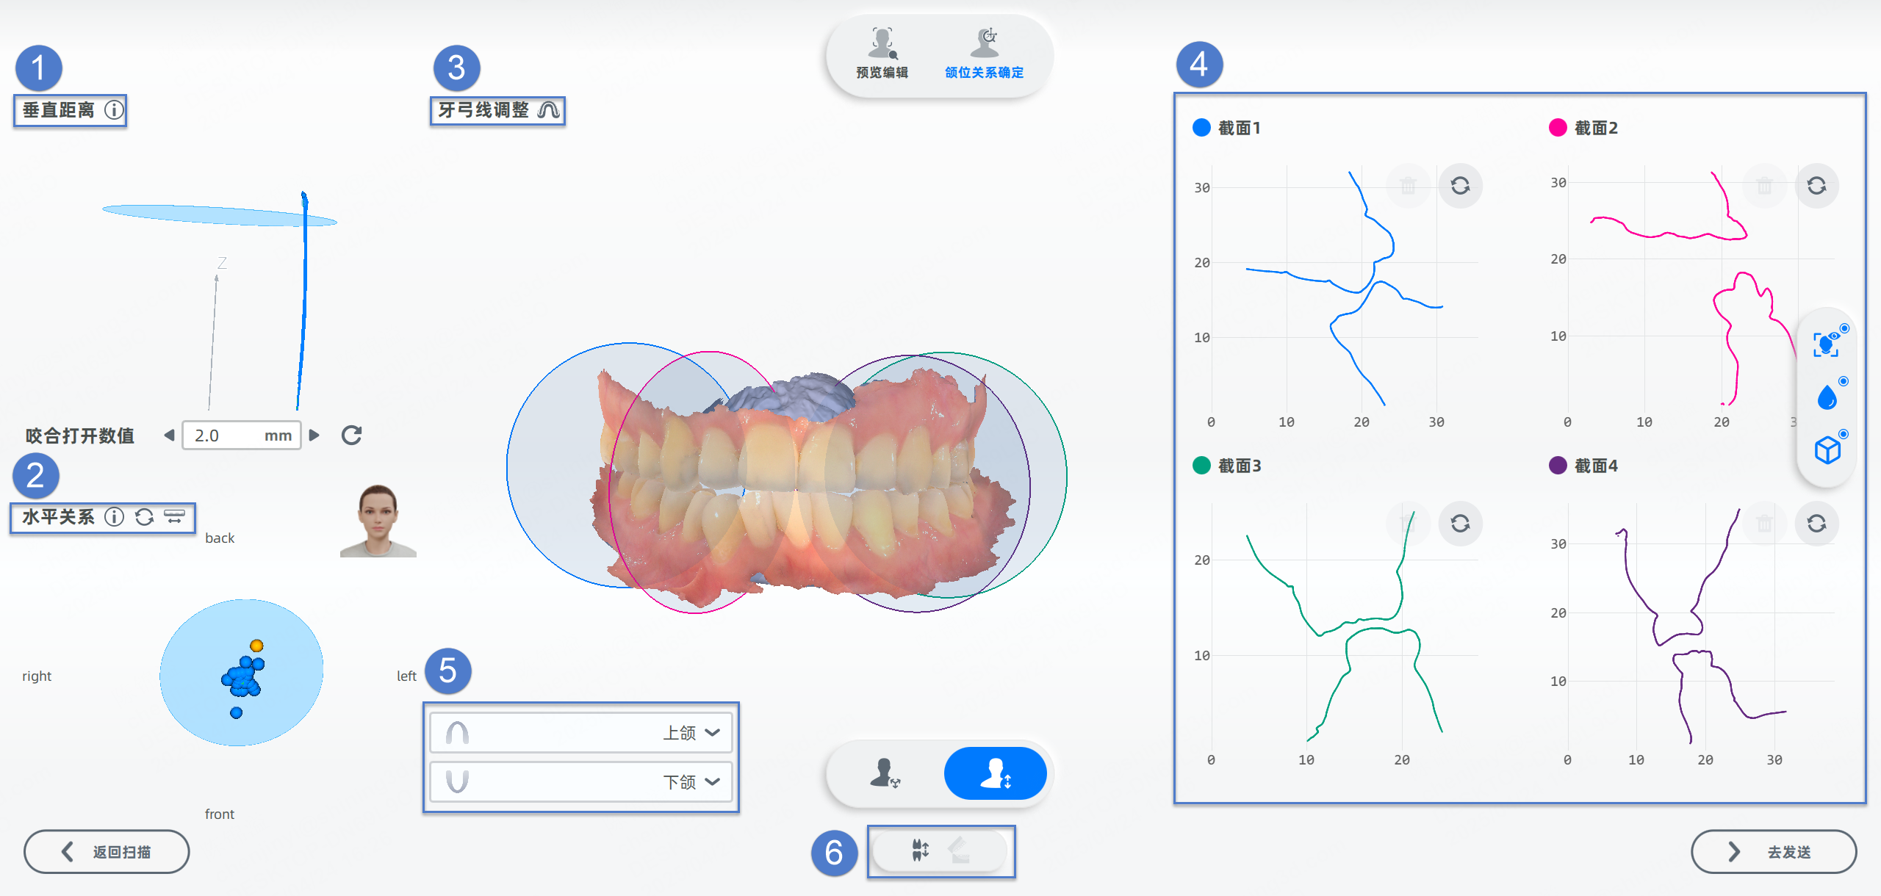The image size is (1881, 896).
Task: Delete the 截面3 section chart
Action: (x=1408, y=524)
